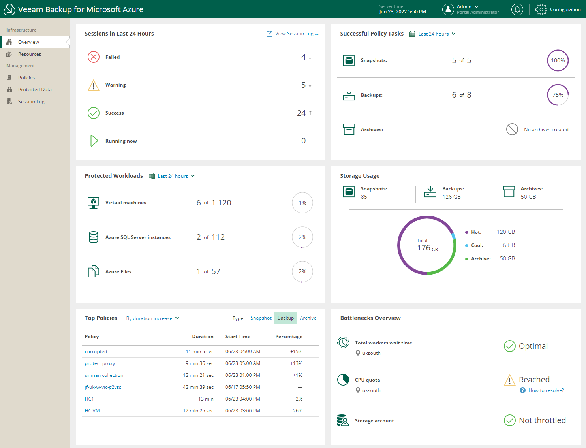Open the jf-uk-w-vic-g2vss policy link
This screenshot has height=448, width=586.
click(103, 387)
